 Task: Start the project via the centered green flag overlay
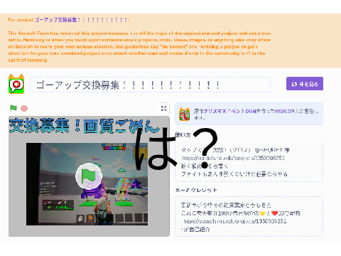[89, 176]
